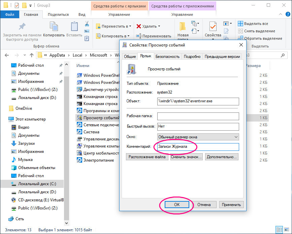The width and height of the screenshot is (292, 234).
Task: Click Расположение файла button
Action: point(147,157)
